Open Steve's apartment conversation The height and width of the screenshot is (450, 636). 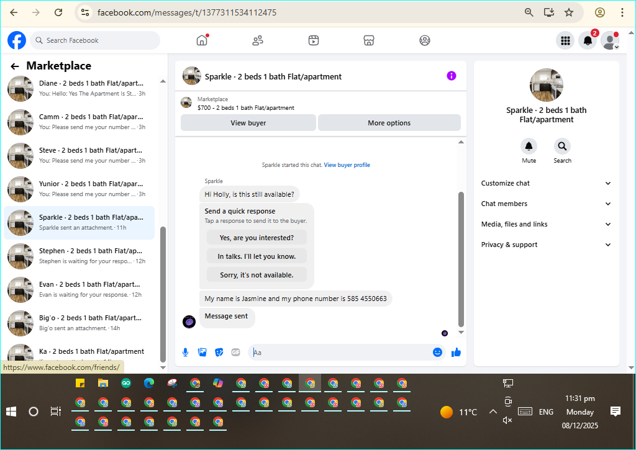pos(79,156)
